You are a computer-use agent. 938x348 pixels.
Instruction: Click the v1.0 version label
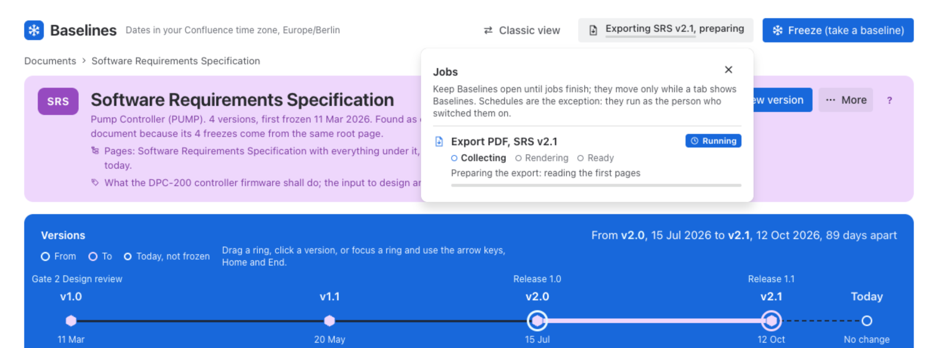click(x=71, y=297)
